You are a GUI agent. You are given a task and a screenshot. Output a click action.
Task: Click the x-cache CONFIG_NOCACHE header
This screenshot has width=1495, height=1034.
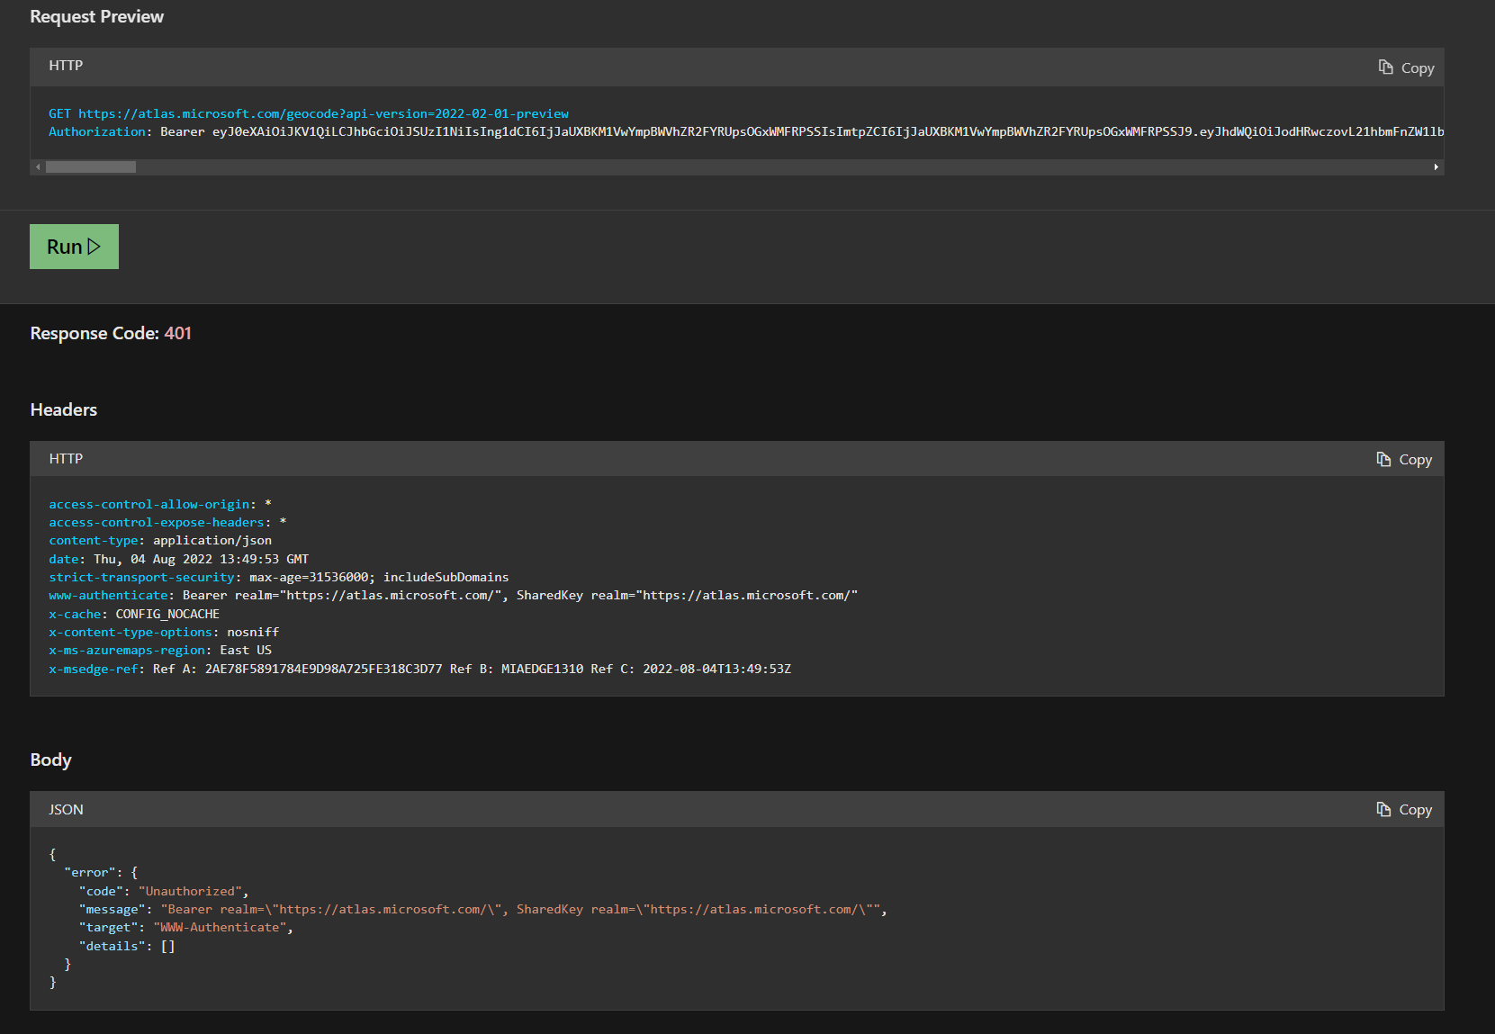[134, 614]
